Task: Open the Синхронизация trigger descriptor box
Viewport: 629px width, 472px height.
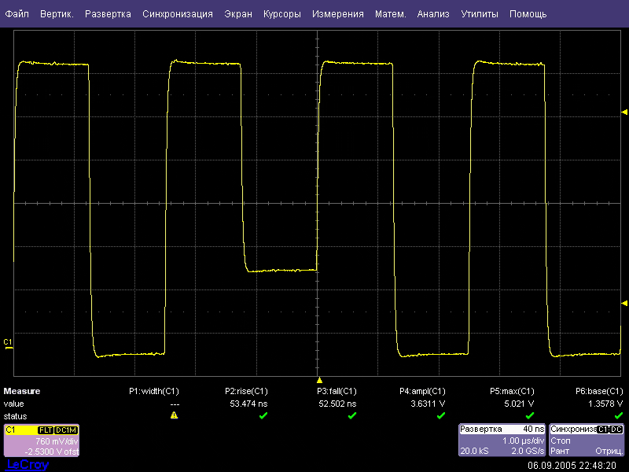Action: 587,441
